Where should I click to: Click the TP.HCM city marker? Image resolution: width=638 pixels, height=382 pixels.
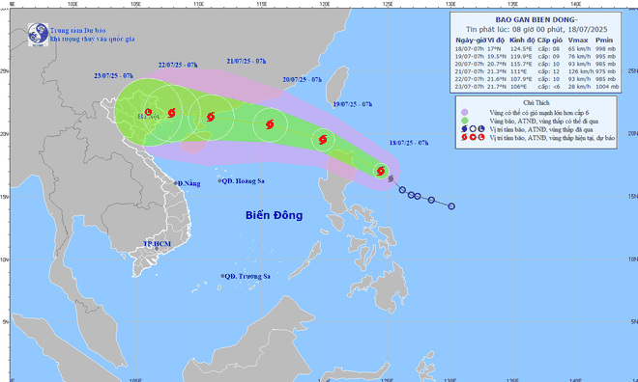(x=157, y=249)
